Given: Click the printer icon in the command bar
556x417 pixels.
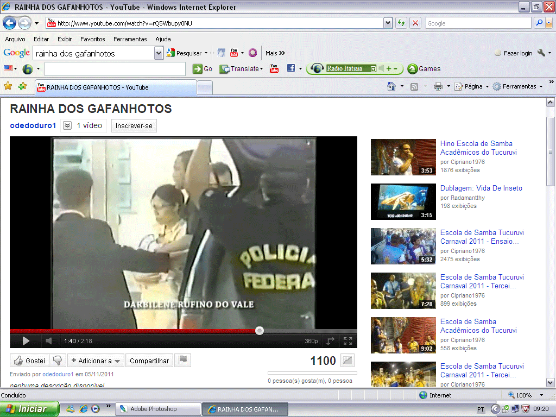Looking at the screenshot, I should click(438, 86).
